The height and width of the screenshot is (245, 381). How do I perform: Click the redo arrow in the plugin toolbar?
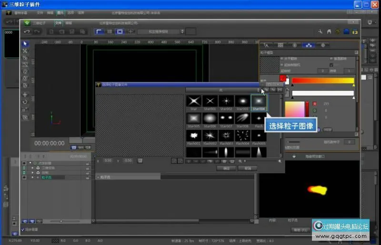click(37, 31)
